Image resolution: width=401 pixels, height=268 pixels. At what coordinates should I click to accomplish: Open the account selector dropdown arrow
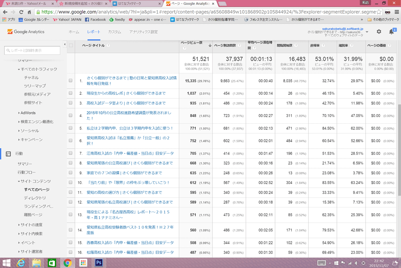(x=367, y=32)
